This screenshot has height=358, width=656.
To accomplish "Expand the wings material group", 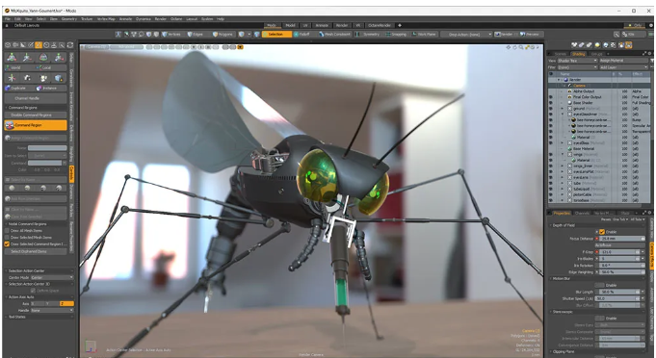I will click(x=563, y=155).
